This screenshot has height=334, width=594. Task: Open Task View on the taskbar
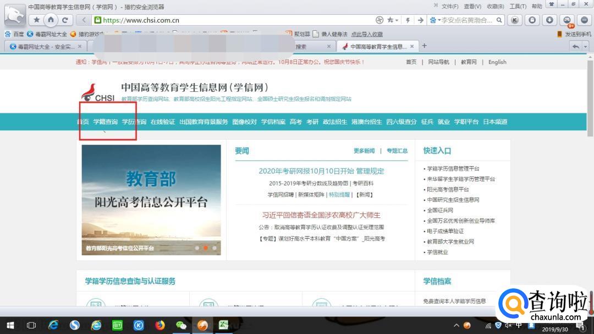point(31,325)
